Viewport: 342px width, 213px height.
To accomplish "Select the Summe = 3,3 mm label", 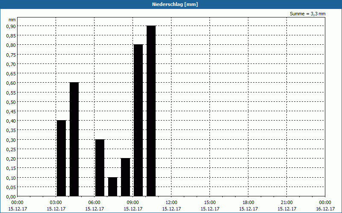I will point(307,14).
